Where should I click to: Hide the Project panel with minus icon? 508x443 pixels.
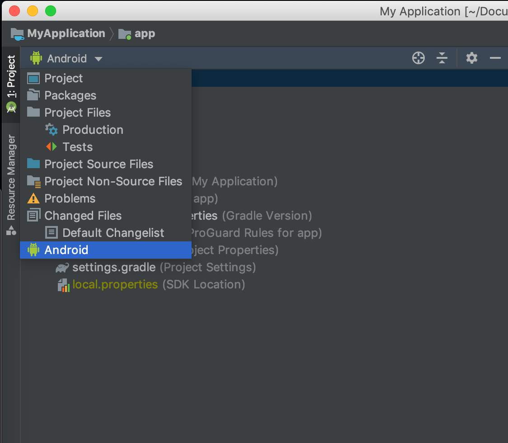pyautogui.click(x=495, y=58)
